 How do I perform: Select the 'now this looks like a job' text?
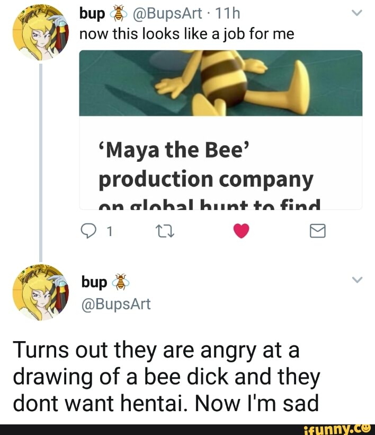pyautogui.click(x=186, y=34)
